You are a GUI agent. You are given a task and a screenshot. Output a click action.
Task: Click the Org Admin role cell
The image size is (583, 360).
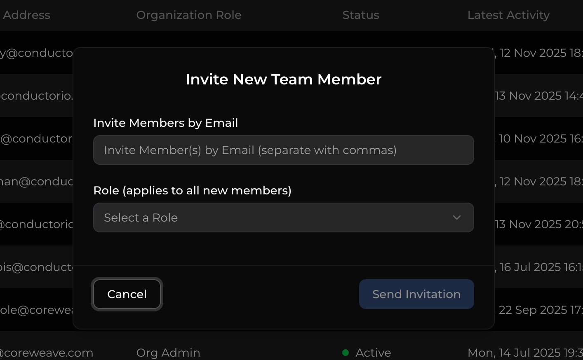168,353
